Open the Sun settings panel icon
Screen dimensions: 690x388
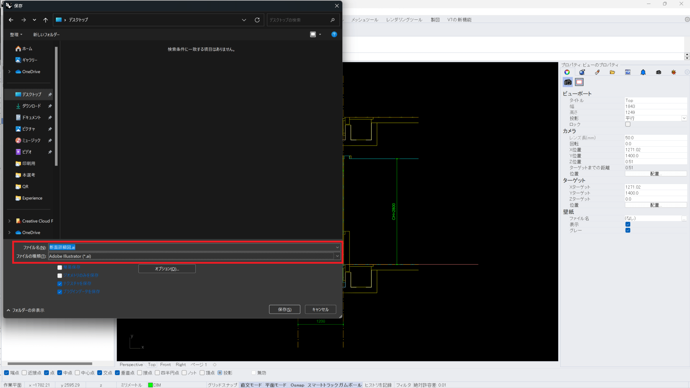[x=673, y=72]
